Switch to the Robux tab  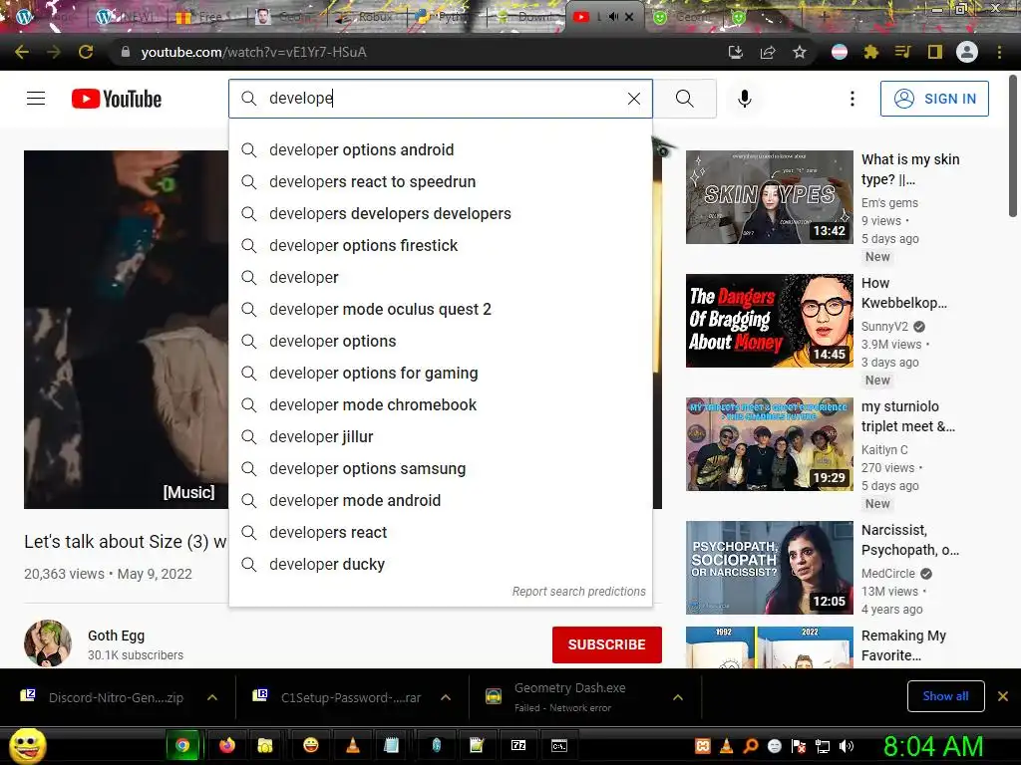[367, 17]
